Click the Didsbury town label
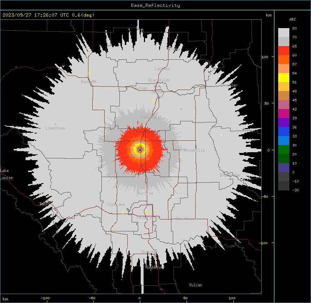 138,155
